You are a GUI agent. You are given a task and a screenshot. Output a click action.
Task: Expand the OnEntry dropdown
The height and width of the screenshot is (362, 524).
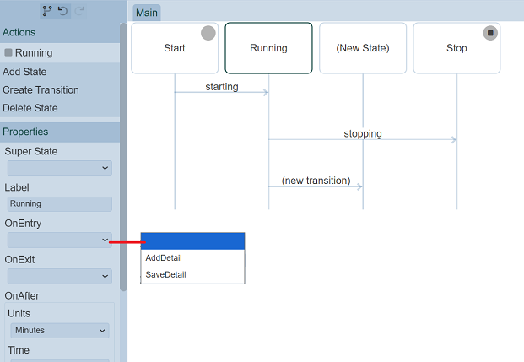59,240
